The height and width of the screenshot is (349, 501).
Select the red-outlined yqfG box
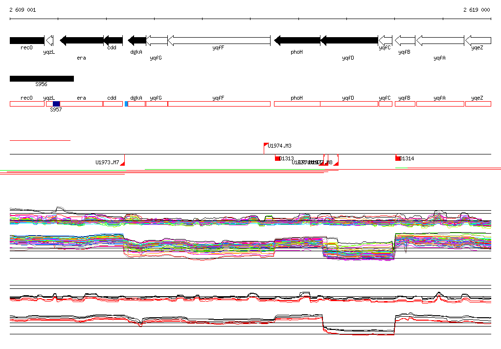157,104
